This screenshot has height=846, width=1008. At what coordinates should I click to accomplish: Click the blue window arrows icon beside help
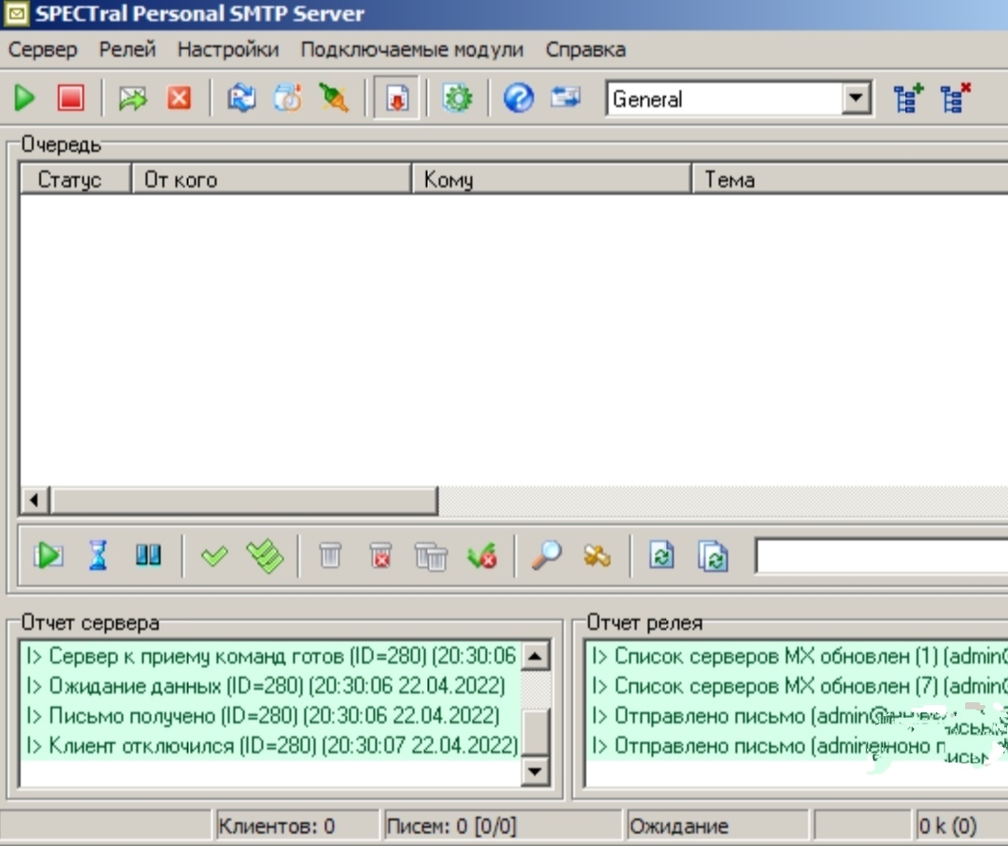(566, 98)
